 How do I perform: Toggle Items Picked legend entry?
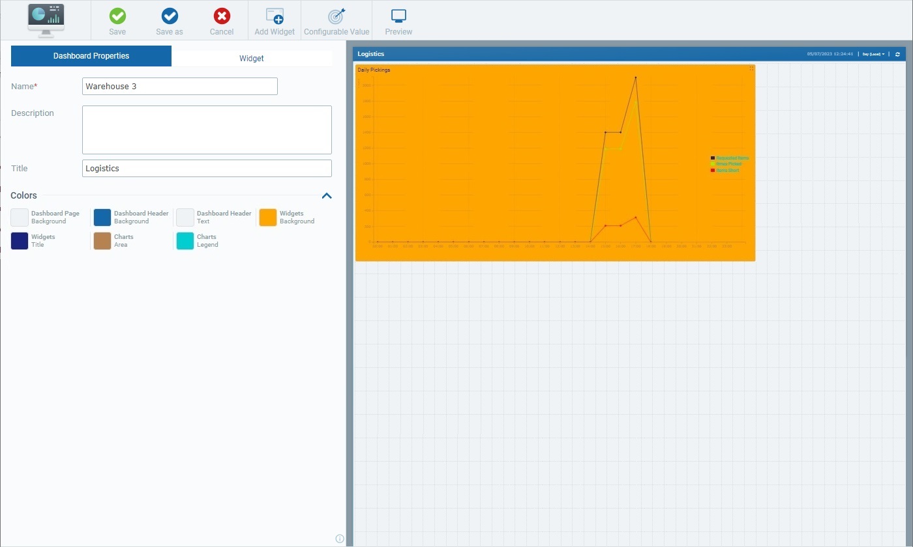click(x=726, y=164)
